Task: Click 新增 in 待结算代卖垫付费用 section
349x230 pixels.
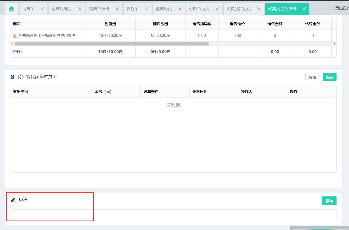Action: (312, 77)
